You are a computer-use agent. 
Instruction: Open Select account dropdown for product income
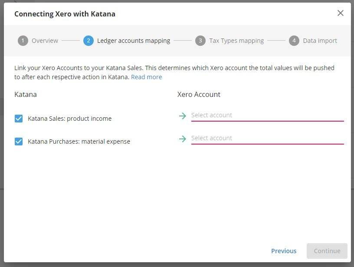point(268,116)
